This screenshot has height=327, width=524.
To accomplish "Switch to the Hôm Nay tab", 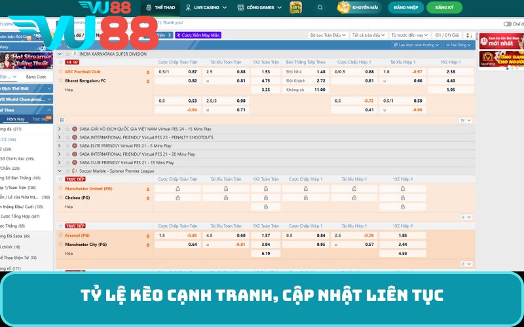I will click(15, 119).
